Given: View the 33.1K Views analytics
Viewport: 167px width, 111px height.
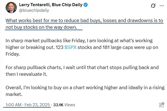Looking at the screenshot, I should [64, 105].
